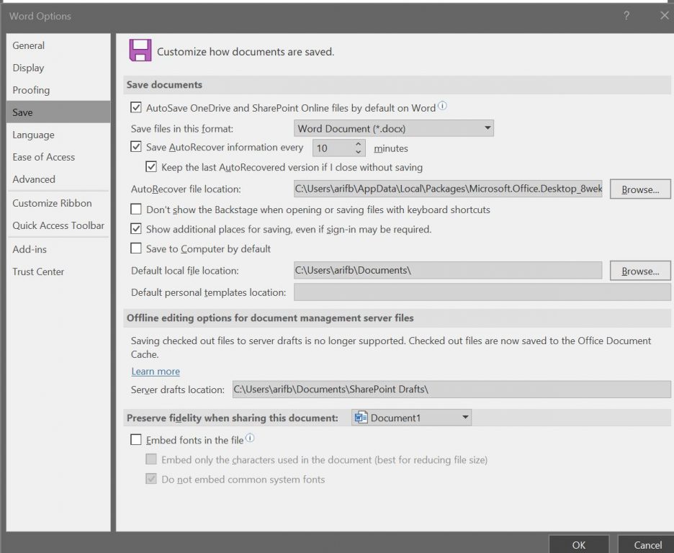Switch to the Proofing section
674x553 pixels.
coord(31,90)
